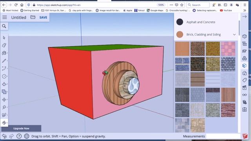
Task: Click the SketchUp logo in corner
Action: click(x=245, y=136)
